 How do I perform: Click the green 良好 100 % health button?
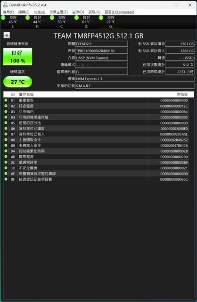(17, 57)
